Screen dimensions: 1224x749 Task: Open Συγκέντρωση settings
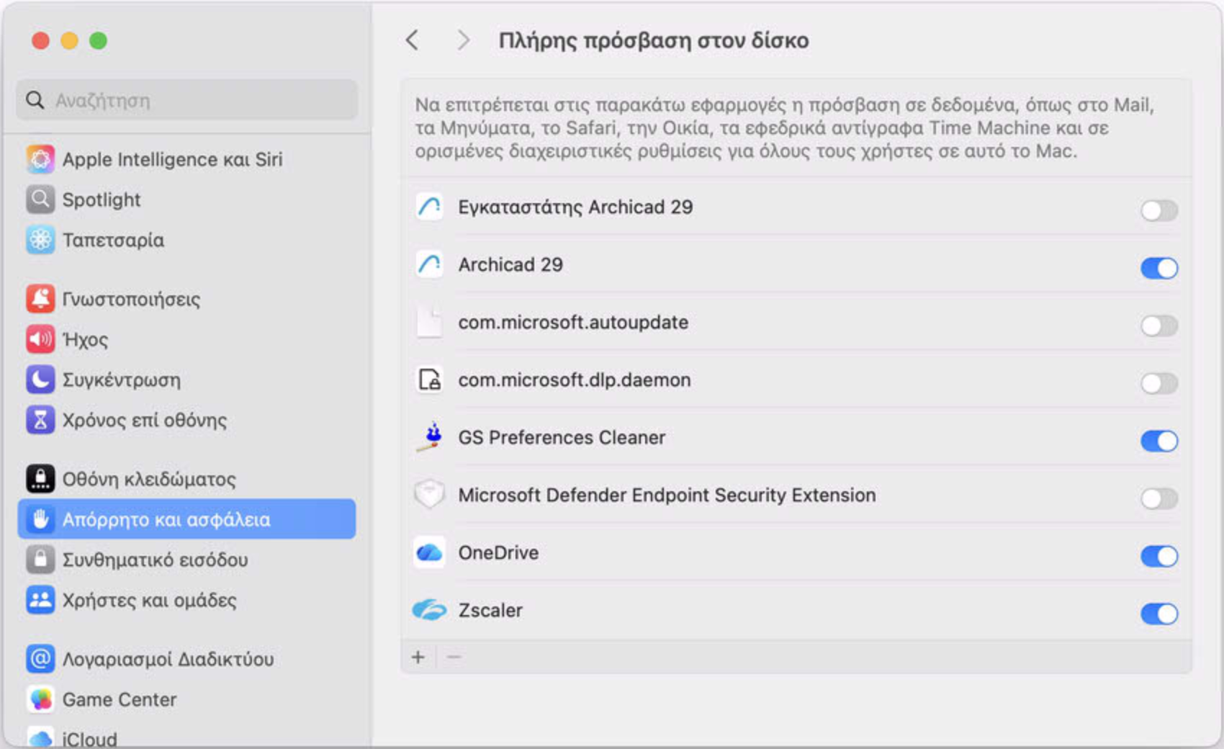186,380
